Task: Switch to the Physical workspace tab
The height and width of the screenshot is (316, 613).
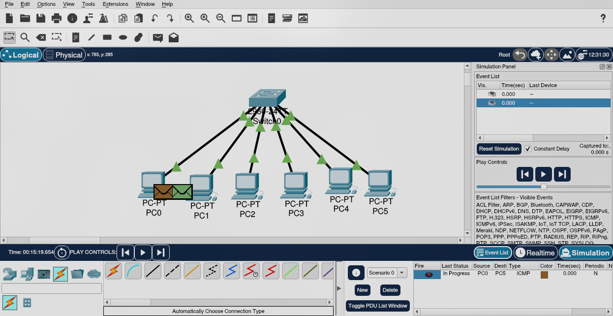Action: pyautogui.click(x=64, y=55)
